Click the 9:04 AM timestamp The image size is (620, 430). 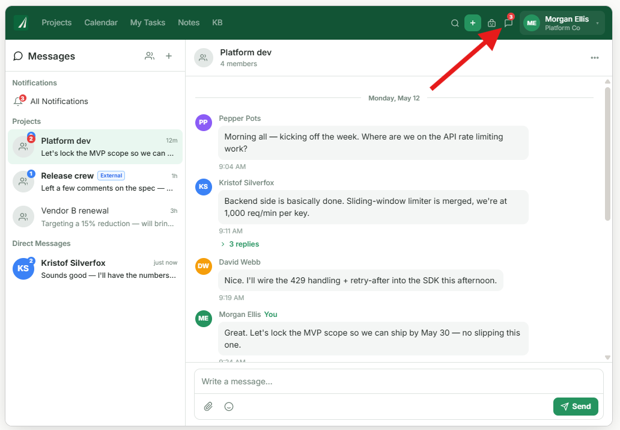pyautogui.click(x=232, y=167)
